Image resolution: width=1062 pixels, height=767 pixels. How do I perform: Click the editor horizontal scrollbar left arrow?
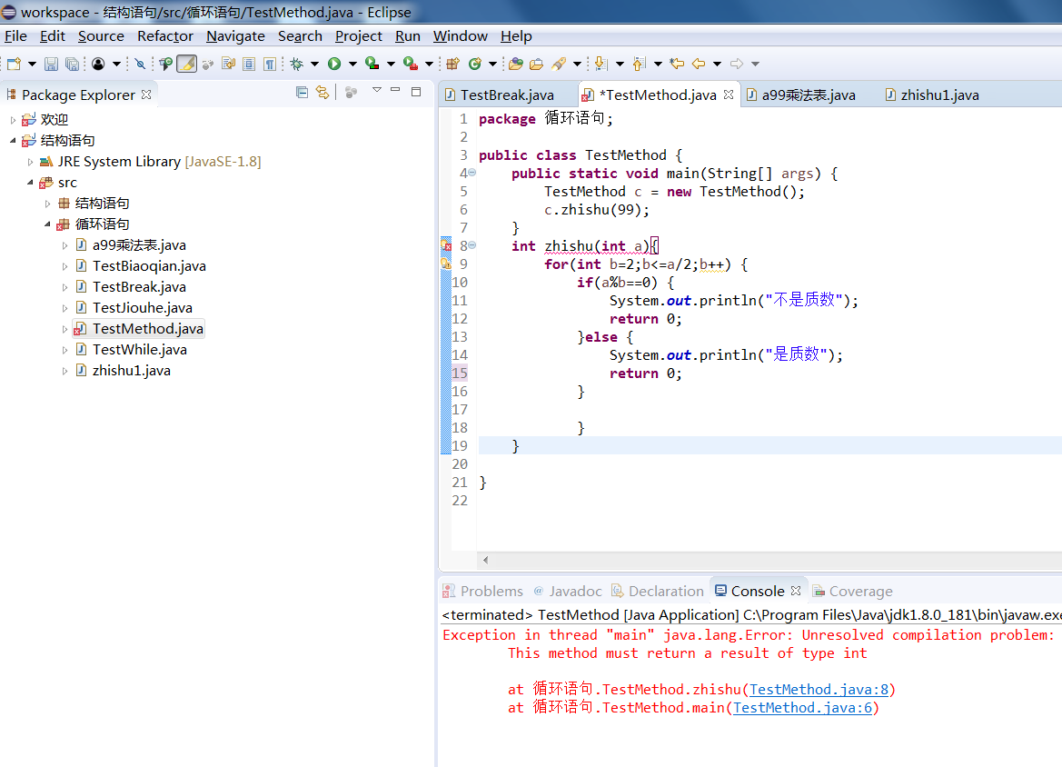click(486, 560)
